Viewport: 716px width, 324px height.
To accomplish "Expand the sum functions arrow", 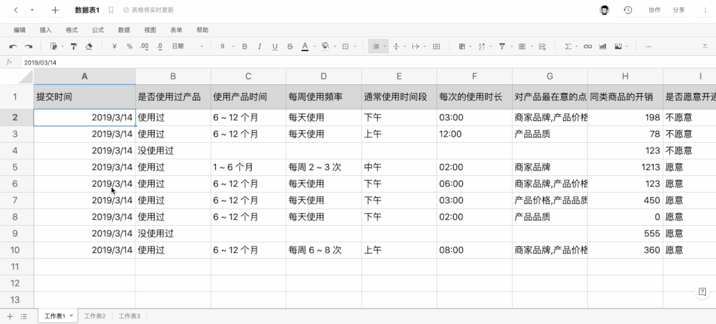I will coord(577,46).
